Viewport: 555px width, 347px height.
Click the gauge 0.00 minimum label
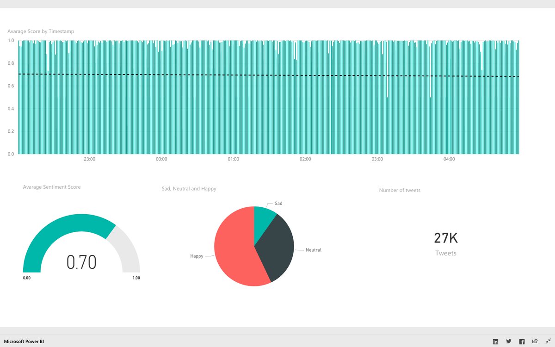point(27,278)
